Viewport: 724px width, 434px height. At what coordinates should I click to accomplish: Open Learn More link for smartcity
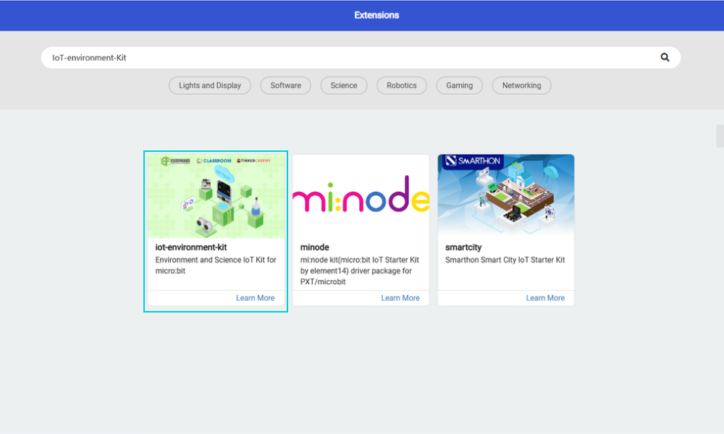point(545,298)
